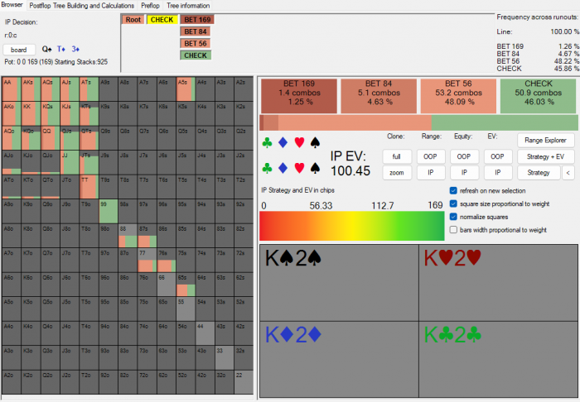The height and width of the screenshot is (402, 580).
Task: Click the black spade suit icon in the top row
Action: 315,142
